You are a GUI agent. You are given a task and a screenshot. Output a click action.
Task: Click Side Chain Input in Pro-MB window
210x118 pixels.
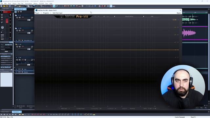pos(57,13)
